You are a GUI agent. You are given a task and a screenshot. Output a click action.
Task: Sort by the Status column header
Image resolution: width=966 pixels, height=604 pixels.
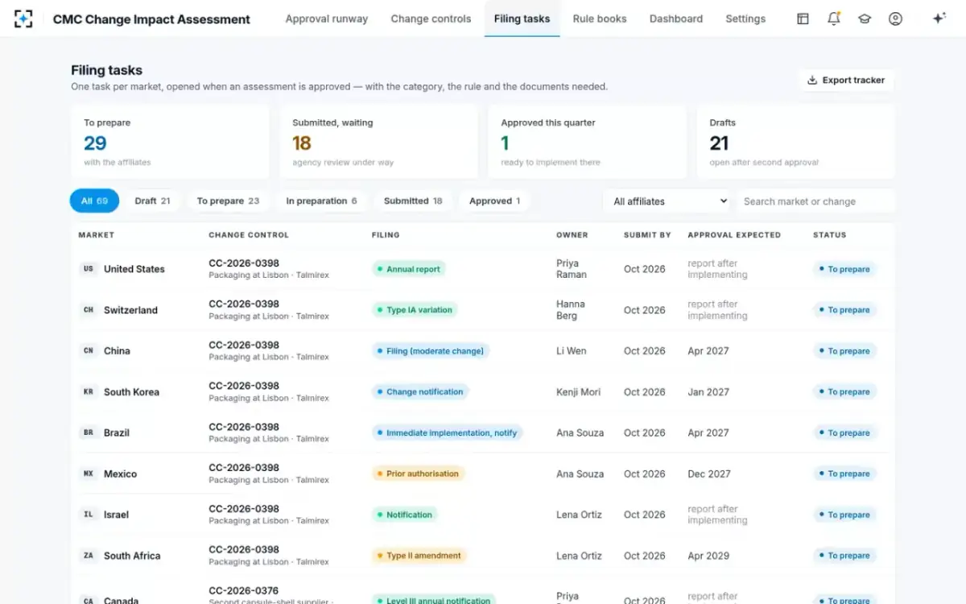830,235
